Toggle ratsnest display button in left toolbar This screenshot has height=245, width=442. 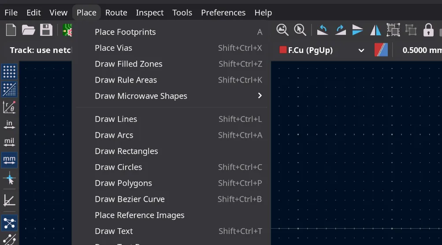coord(9,223)
